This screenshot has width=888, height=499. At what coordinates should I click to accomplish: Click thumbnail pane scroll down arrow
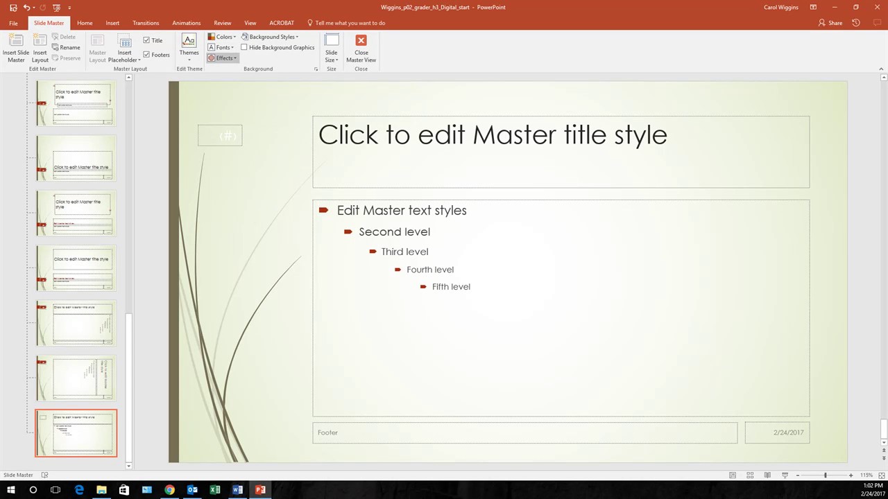(128, 466)
